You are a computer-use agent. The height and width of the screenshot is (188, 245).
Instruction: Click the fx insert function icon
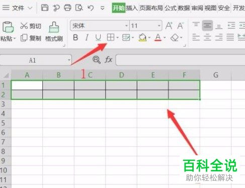point(109,59)
